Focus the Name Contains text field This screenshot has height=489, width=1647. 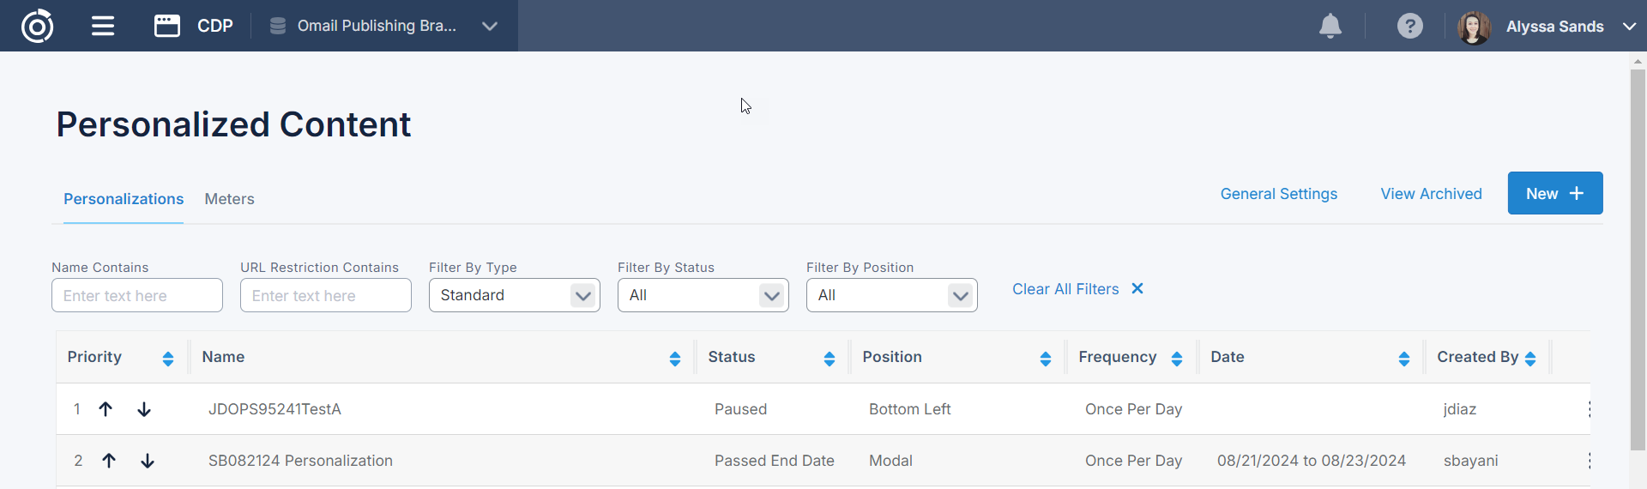[137, 295]
